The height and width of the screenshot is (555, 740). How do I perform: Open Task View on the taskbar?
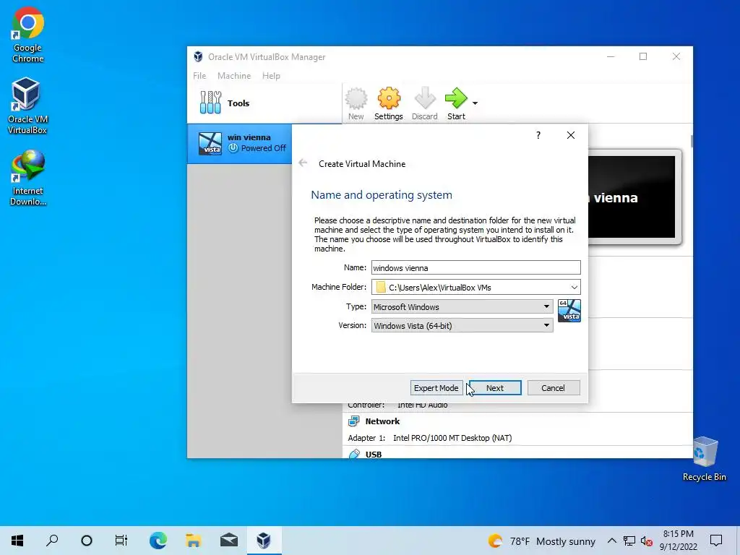pos(121,541)
